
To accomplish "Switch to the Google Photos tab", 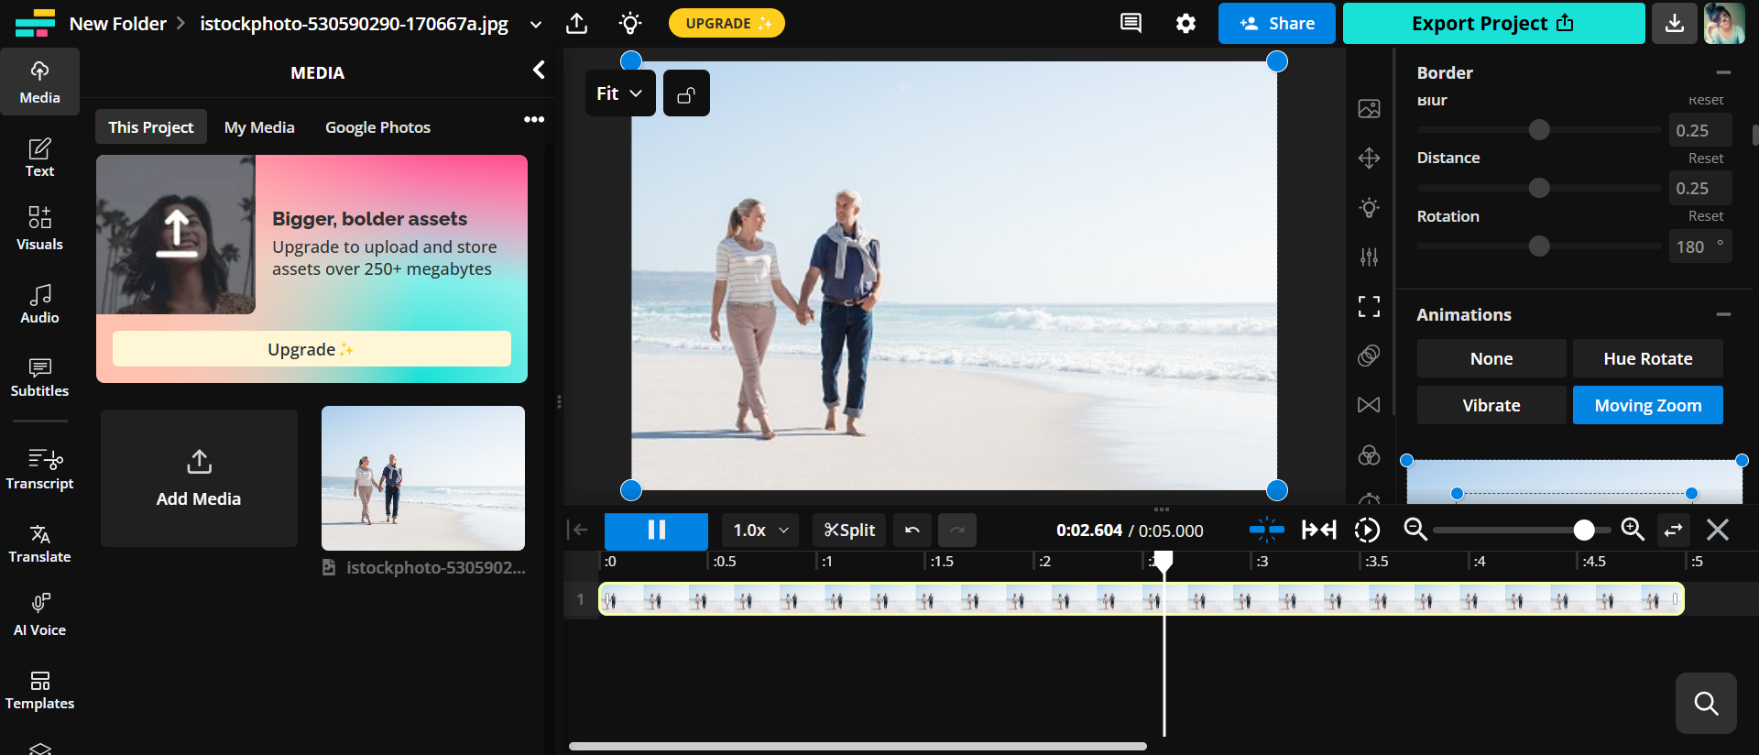I will (x=377, y=127).
